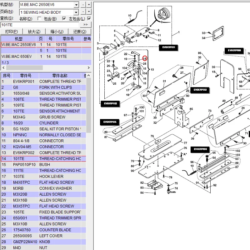The width and height of the screenshot is (250, 250).
Task: Select part row EV6KRP002 in the list
Action: [43, 153]
